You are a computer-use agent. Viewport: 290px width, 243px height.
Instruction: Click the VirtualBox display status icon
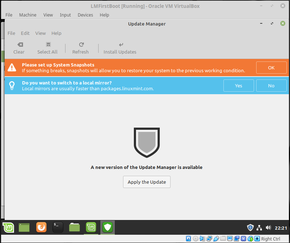pos(230,238)
